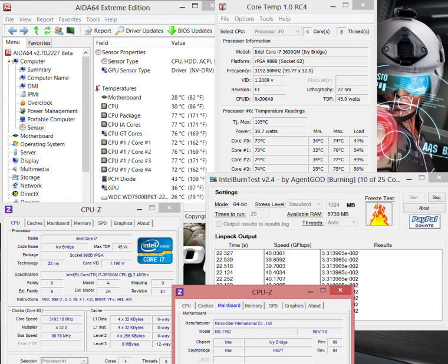The height and width of the screenshot is (364, 448).
Task: Click the AIDA64 forward navigation arrow
Action: point(24,31)
